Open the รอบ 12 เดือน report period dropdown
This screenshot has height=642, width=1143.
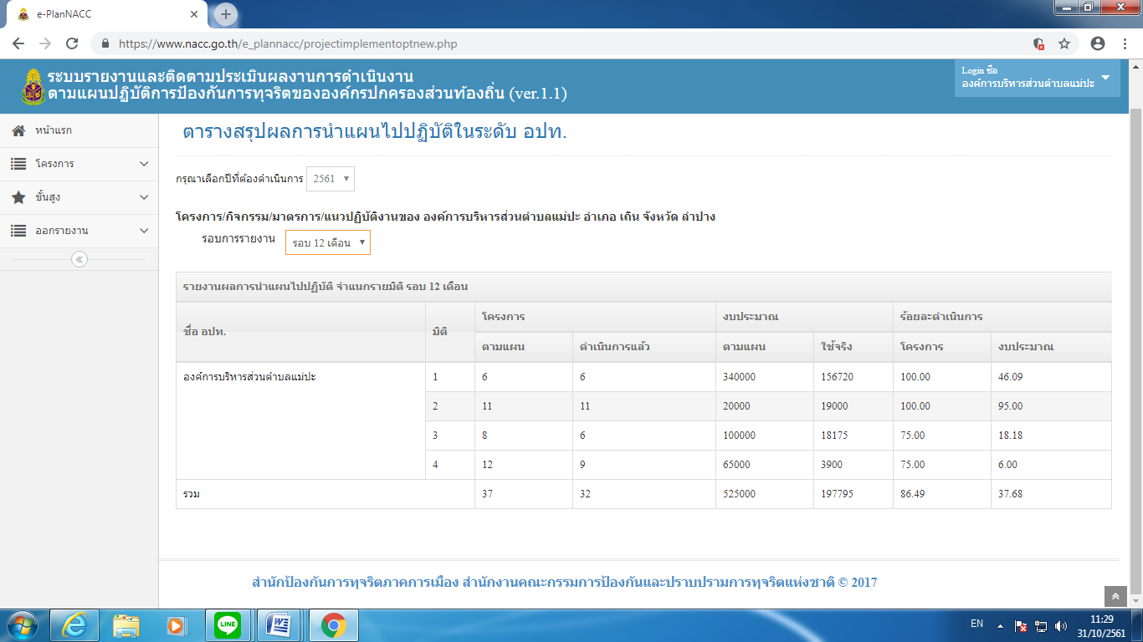pos(327,243)
